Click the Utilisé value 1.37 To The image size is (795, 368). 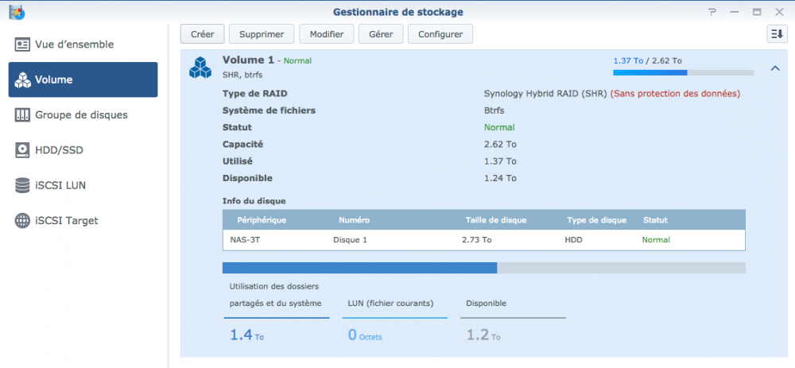[x=500, y=161]
